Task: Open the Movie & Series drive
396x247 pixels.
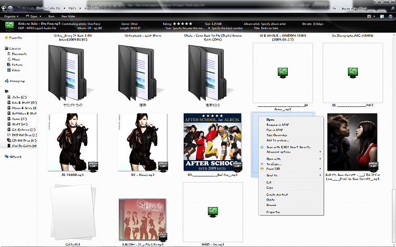Action: [x=24, y=108]
